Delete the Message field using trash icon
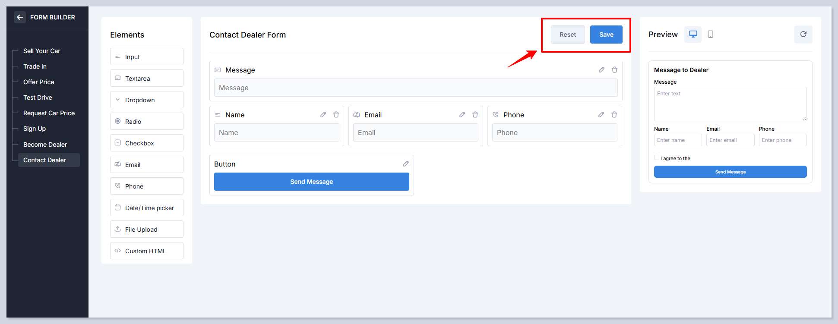The width and height of the screenshot is (838, 324). point(614,70)
